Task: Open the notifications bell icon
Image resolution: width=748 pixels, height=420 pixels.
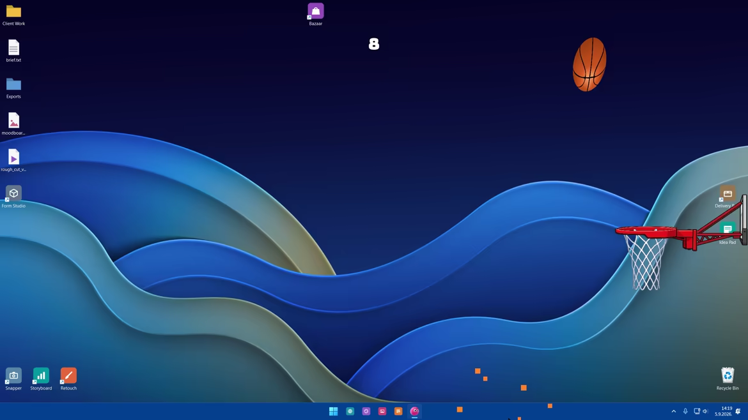Action: click(738, 412)
